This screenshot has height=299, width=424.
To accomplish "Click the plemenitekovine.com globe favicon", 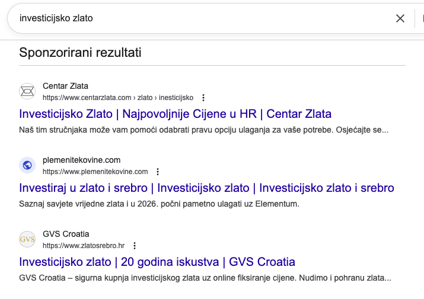I will pos(27,165).
